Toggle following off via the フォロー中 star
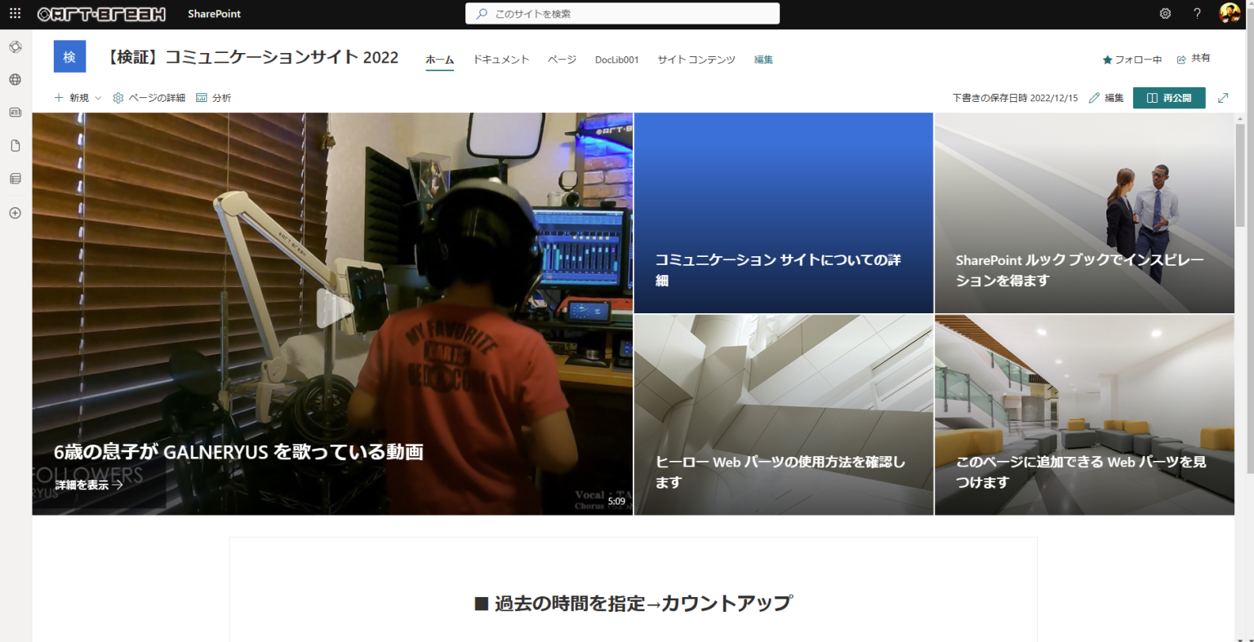The width and height of the screenshot is (1254, 642). pyautogui.click(x=1132, y=58)
